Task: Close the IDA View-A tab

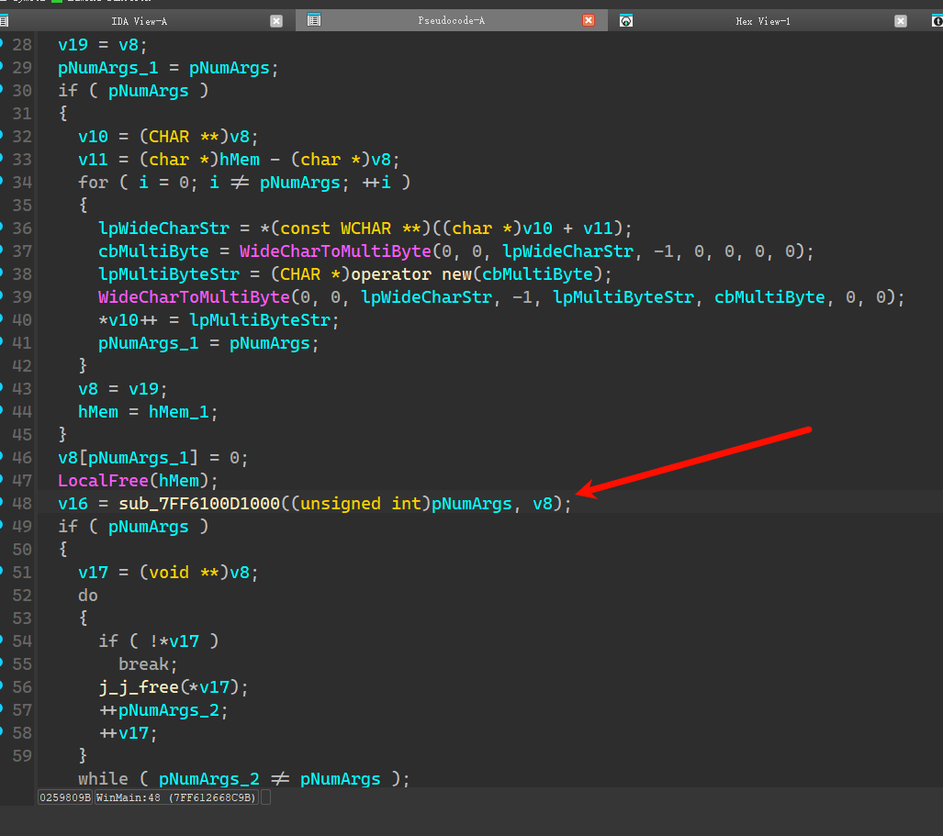Action: 276,21
